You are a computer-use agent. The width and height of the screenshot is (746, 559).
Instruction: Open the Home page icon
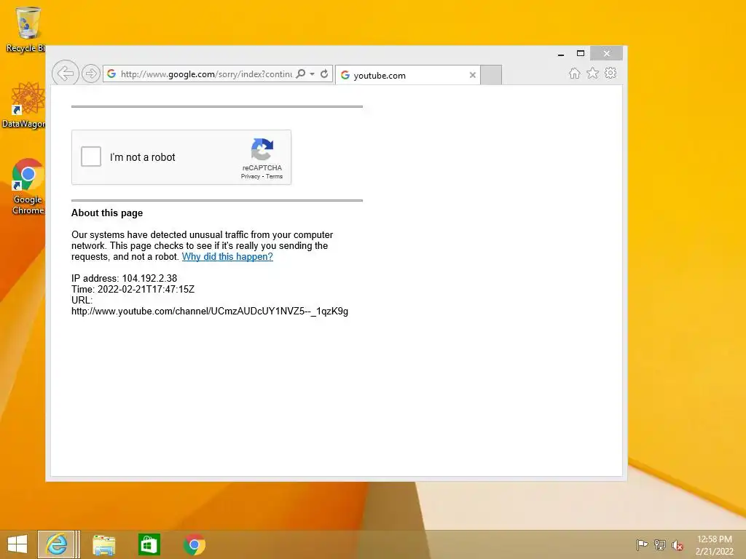click(x=574, y=74)
